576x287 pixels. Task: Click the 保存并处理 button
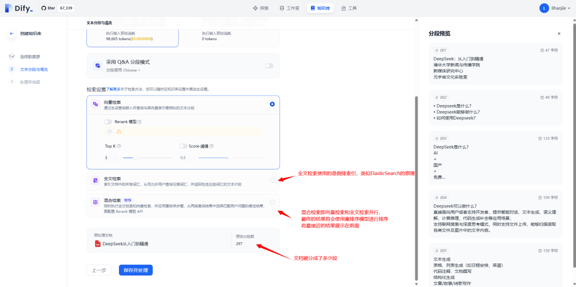coord(135,270)
